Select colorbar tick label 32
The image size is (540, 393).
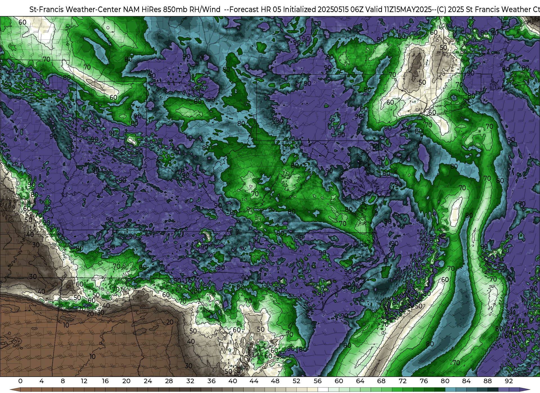tap(190, 381)
